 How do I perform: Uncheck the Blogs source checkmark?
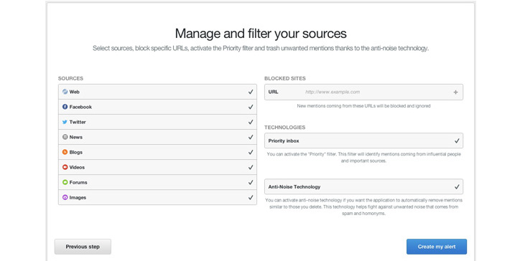point(251,152)
